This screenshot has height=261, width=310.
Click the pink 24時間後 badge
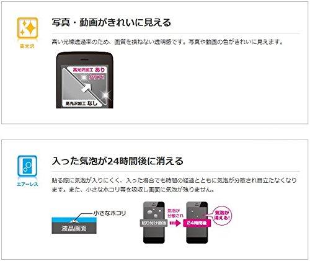coord(197,223)
